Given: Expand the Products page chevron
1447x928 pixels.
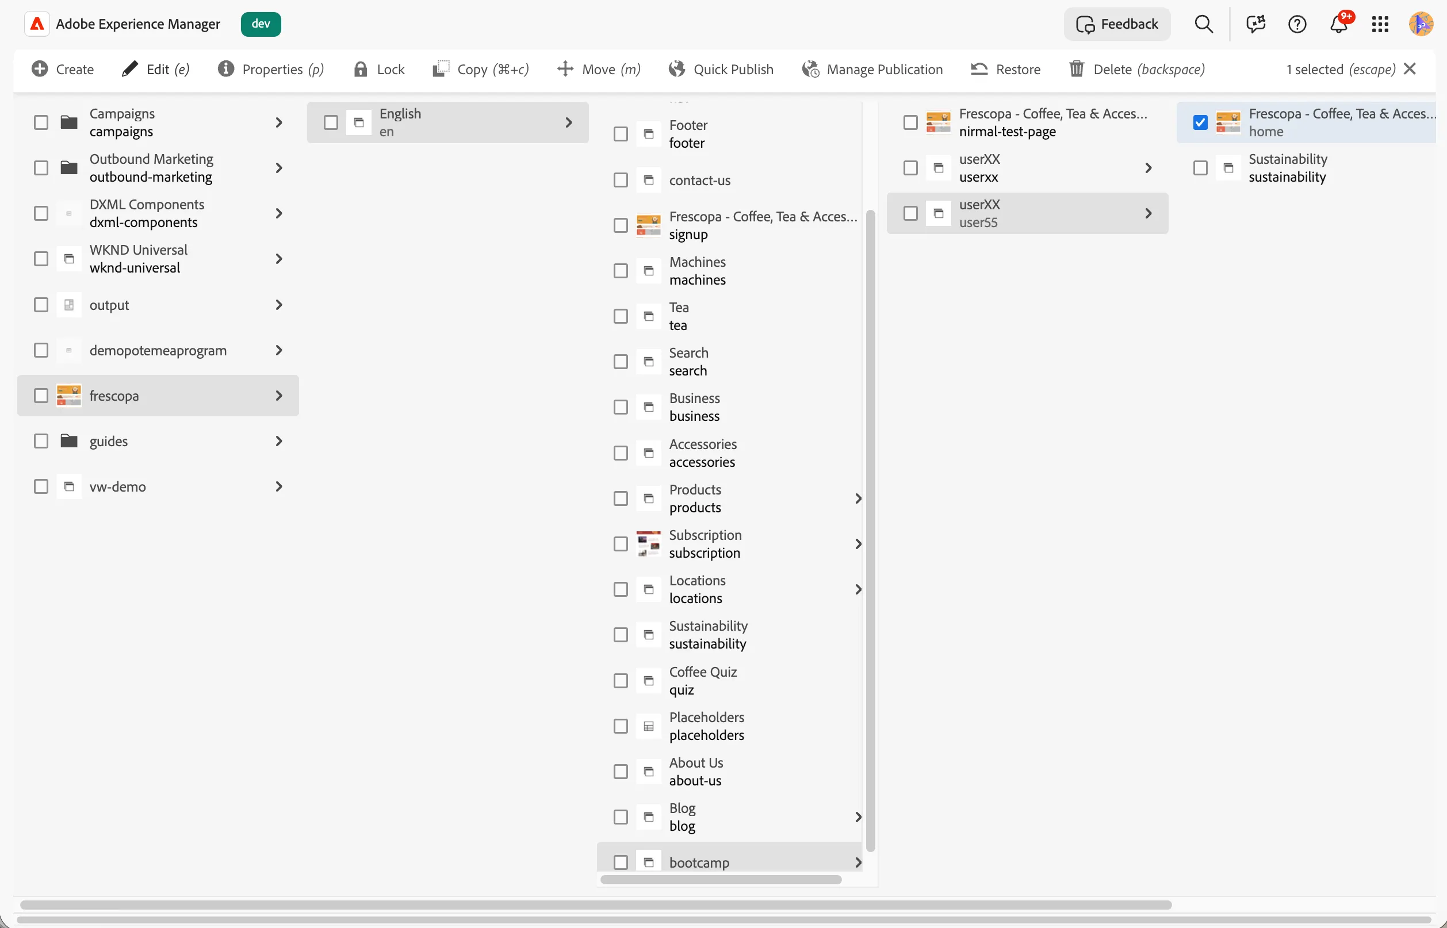Looking at the screenshot, I should point(858,499).
